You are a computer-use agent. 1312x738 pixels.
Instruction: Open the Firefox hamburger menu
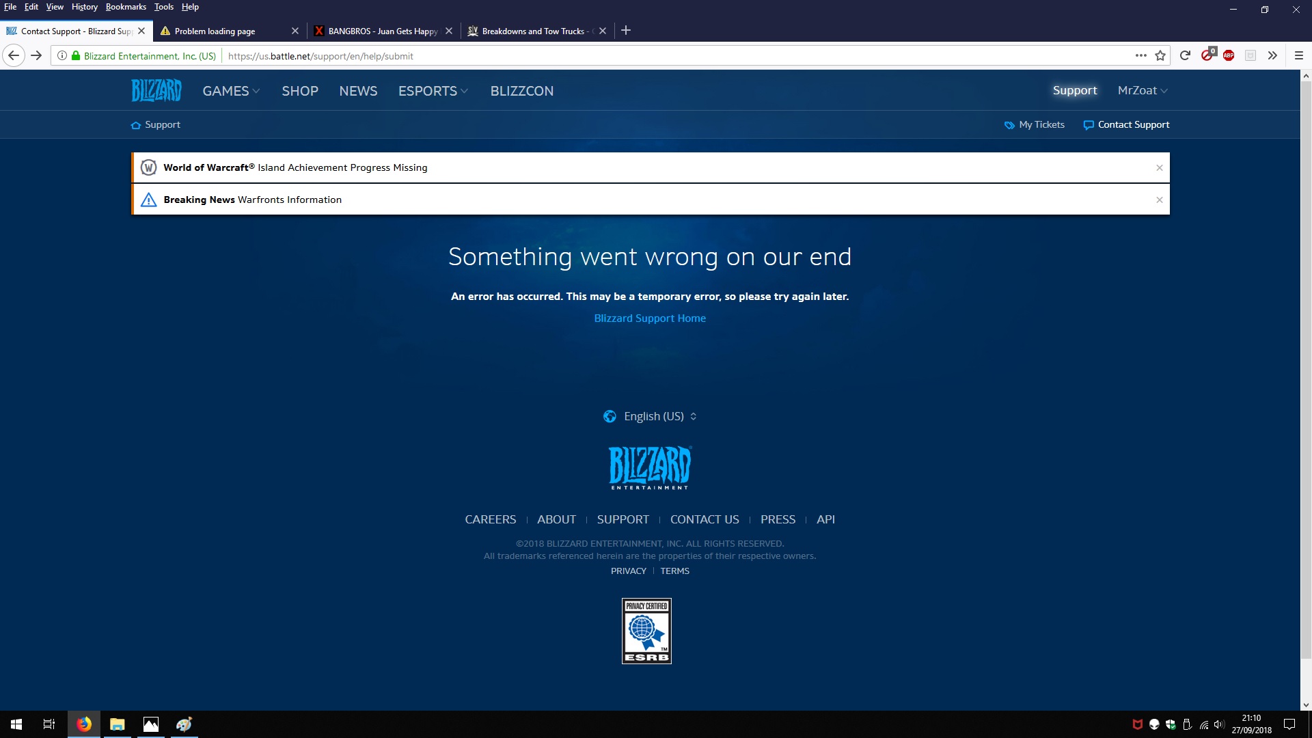[x=1299, y=56]
